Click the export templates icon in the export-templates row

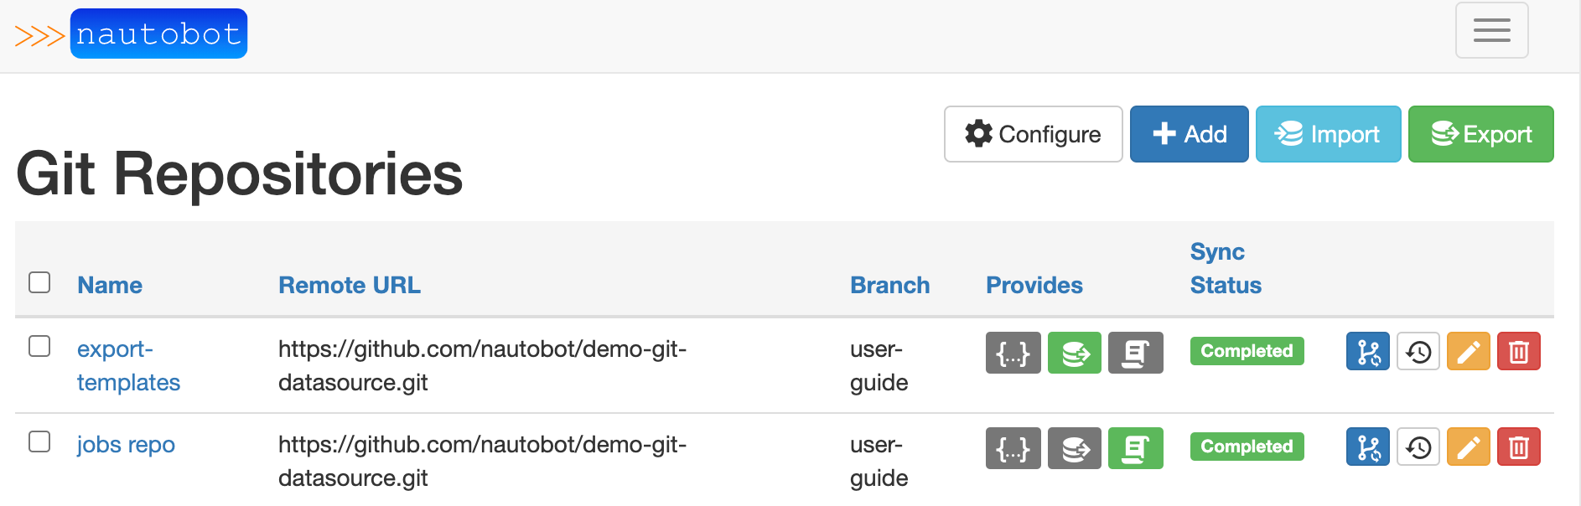pos(1075,353)
